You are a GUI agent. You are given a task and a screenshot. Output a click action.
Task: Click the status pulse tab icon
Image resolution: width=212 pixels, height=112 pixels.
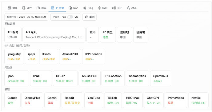(x=128, y=8)
